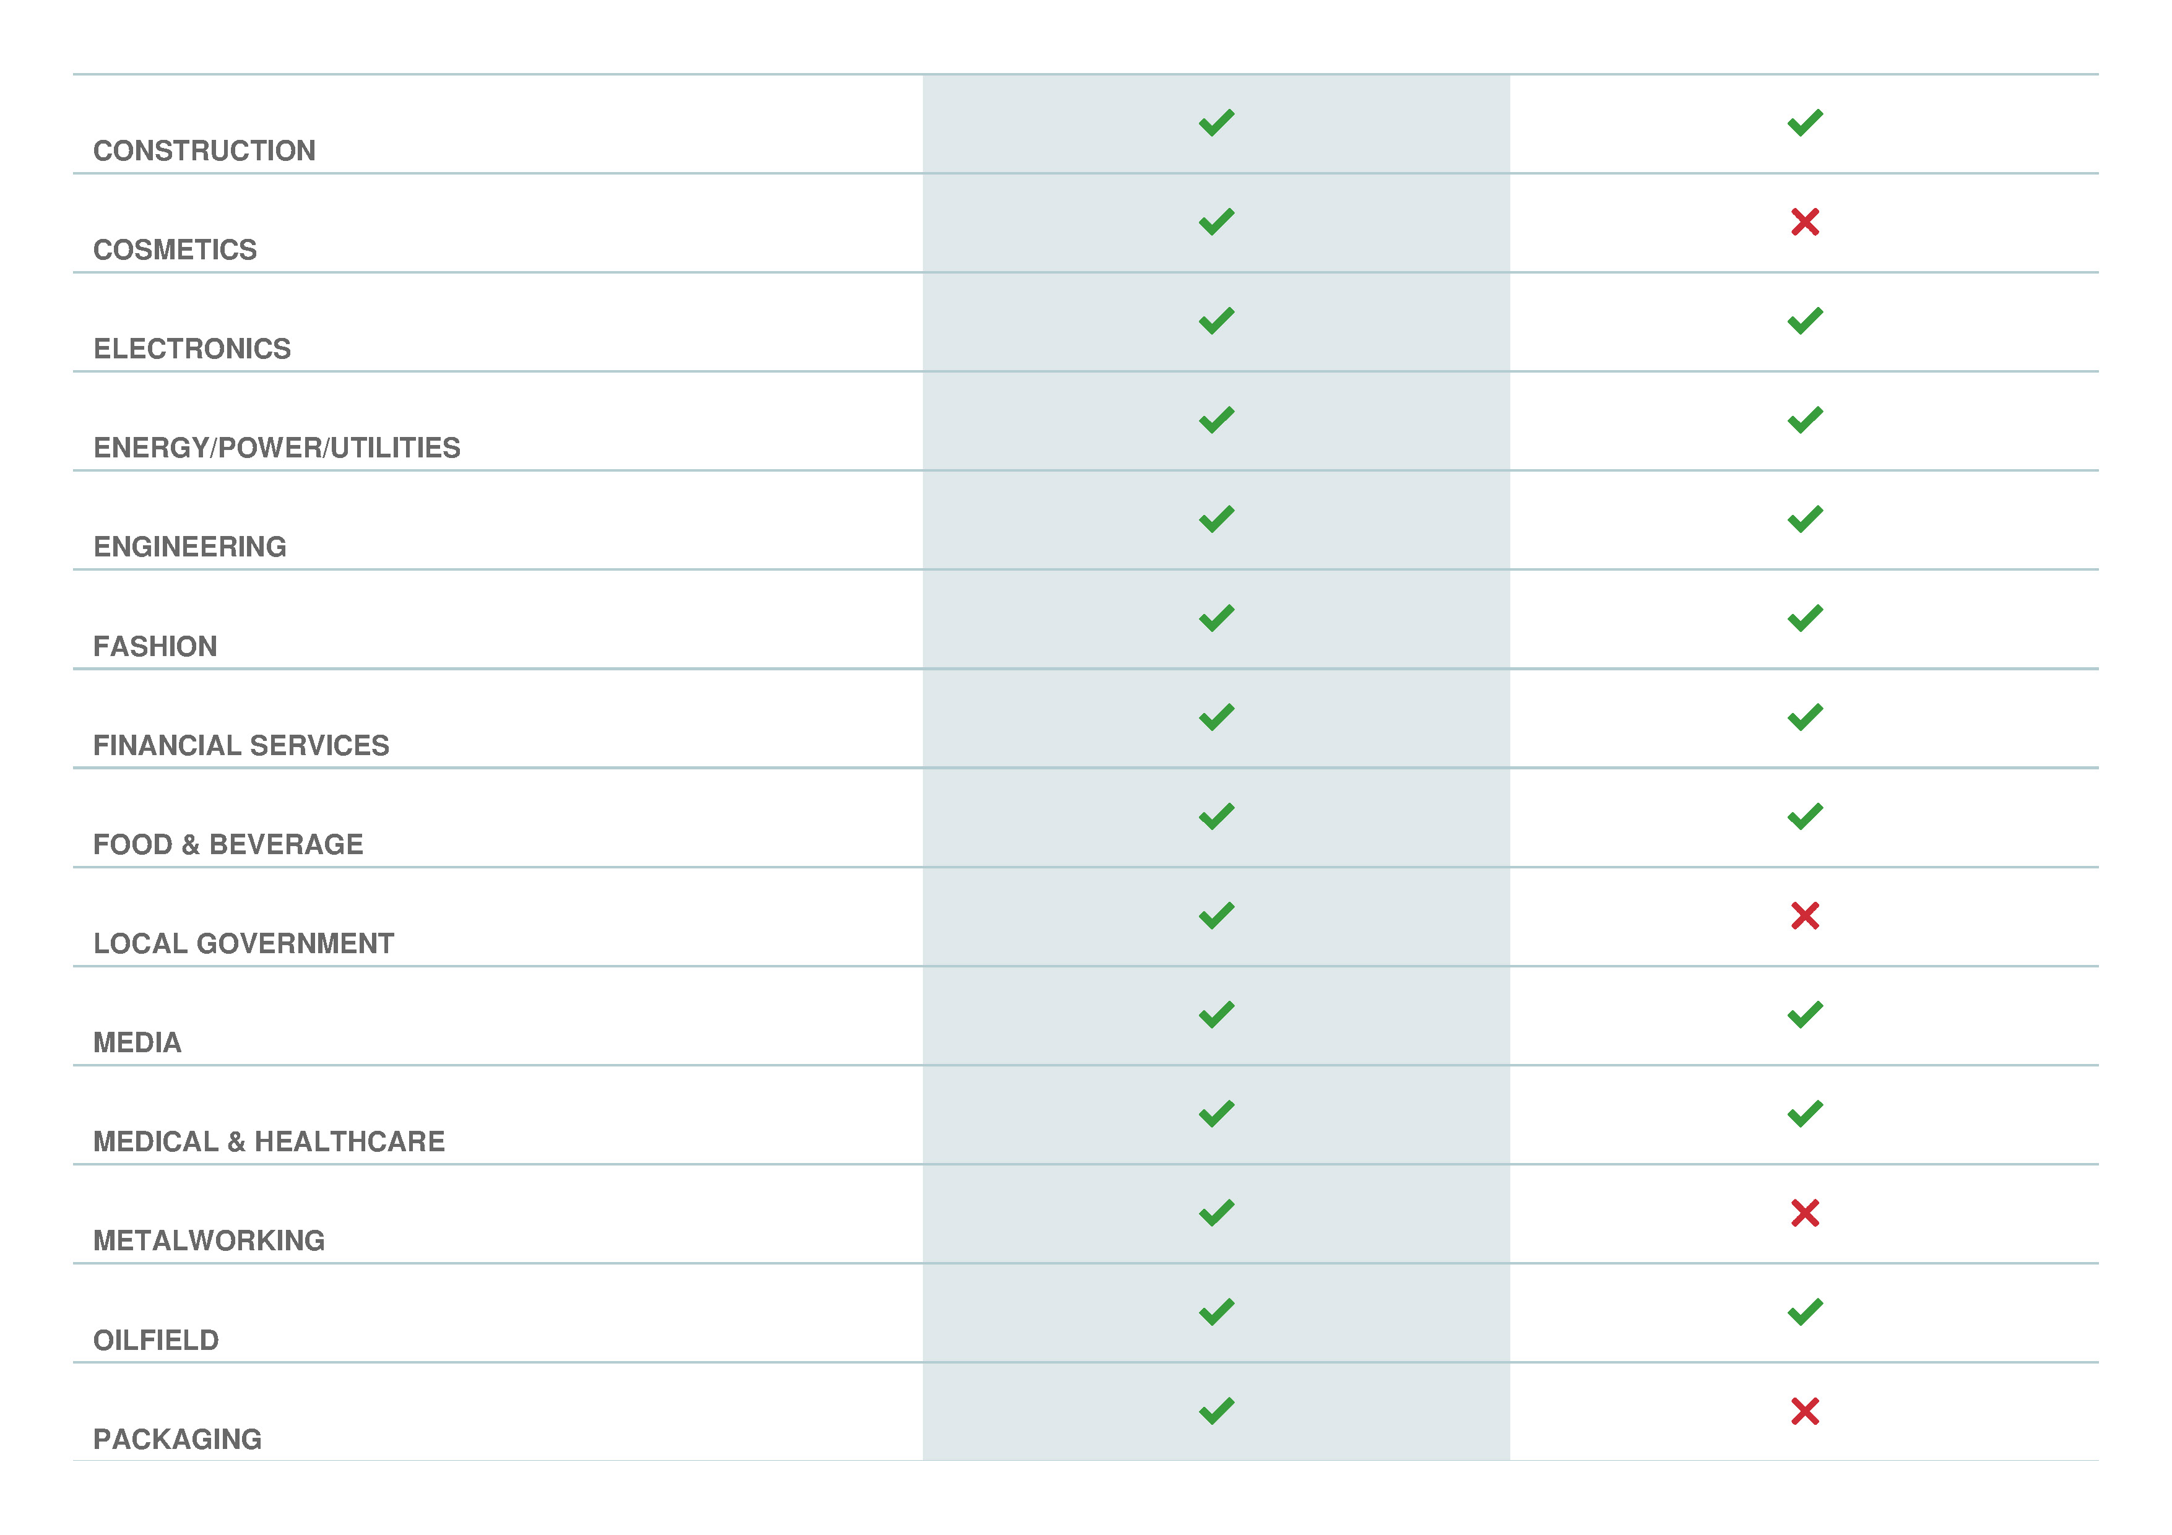Screen dimensions: 2172x1535
Task: Click Media row's green check in shaded column
Action: click(1216, 1015)
